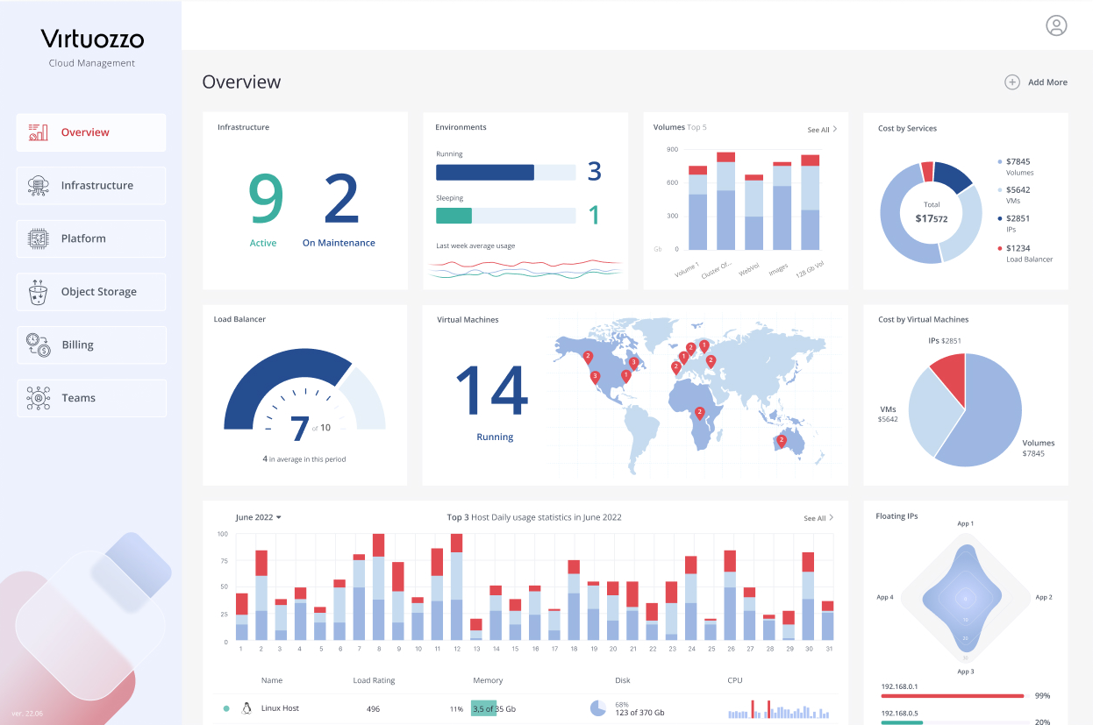
Task: Click the Overview chart icon in sidebar
Action: pyautogui.click(x=38, y=132)
